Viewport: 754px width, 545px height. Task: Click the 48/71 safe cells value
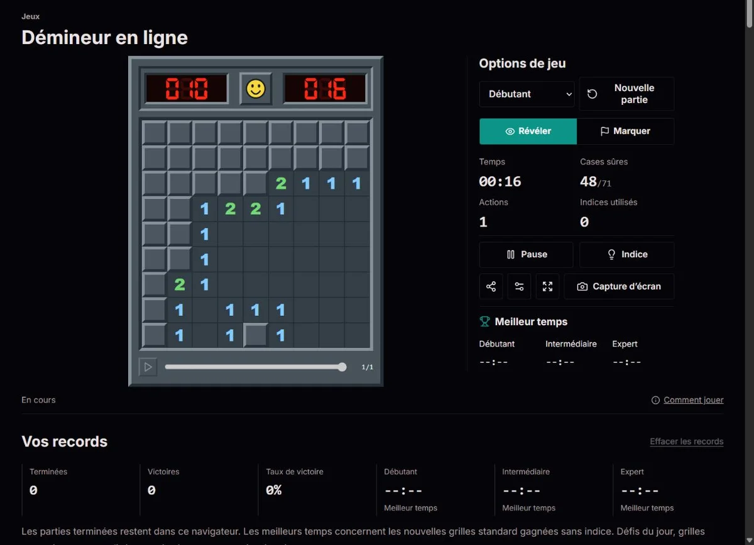(x=596, y=182)
